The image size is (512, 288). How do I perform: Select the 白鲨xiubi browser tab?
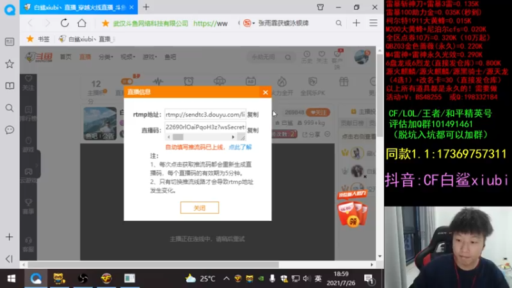(x=78, y=7)
